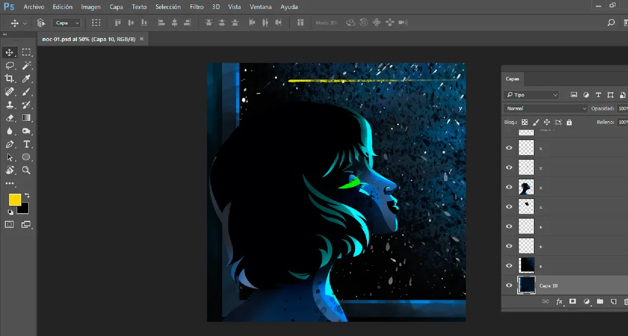Select the Sponge/Dodge tool
Image resolution: width=628 pixels, height=336 pixels.
click(26, 131)
